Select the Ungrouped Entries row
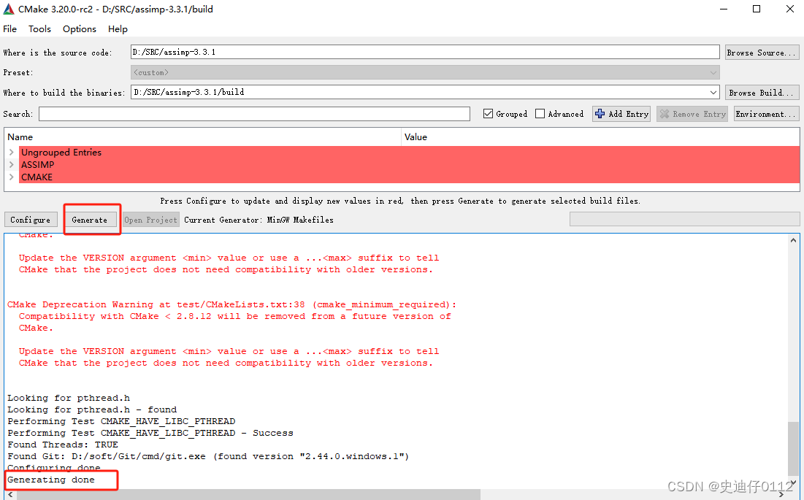Viewport: 804px width, 500px height. coord(409,152)
